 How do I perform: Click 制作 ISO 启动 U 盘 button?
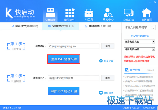63,91
